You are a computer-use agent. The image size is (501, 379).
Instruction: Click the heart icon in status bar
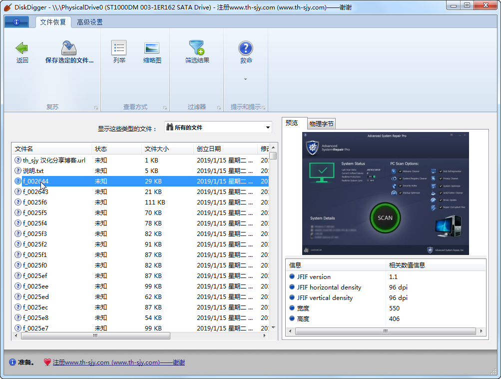(x=47, y=362)
